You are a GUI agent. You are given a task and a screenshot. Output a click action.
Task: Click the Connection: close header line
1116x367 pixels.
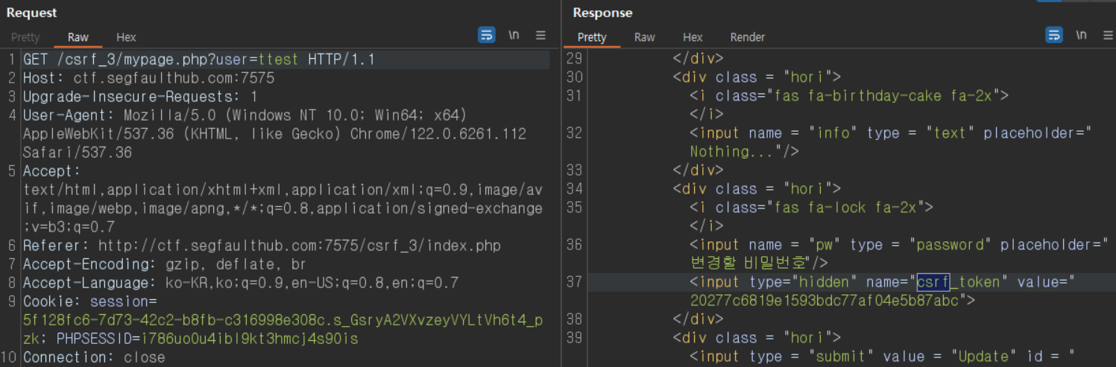94,357
